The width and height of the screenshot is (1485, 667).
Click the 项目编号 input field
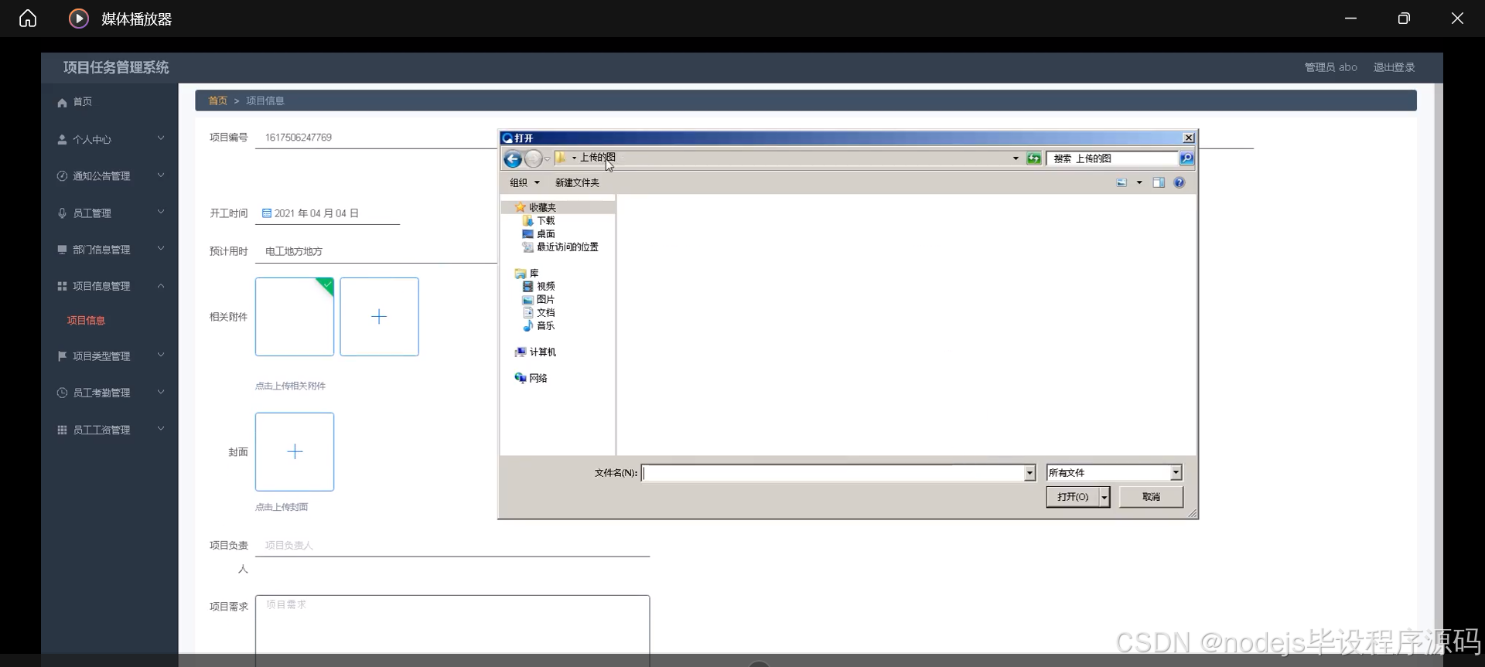click(x=376, y=138)
